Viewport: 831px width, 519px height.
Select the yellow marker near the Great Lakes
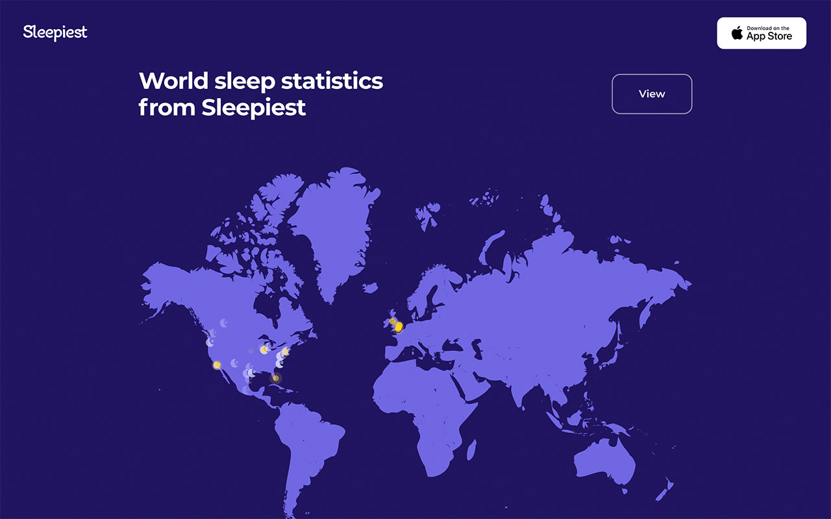pyautogui.click(x=264, y=350)
